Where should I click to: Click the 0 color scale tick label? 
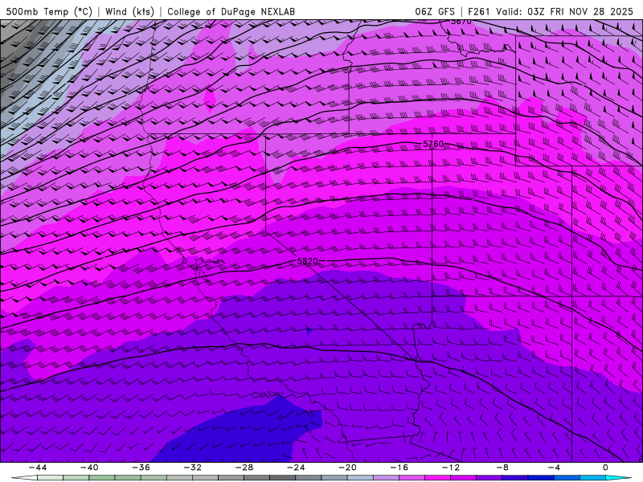click(x=606, y=468)
